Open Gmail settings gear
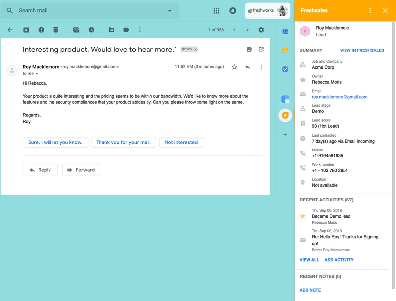 click(x=261, y=30)
